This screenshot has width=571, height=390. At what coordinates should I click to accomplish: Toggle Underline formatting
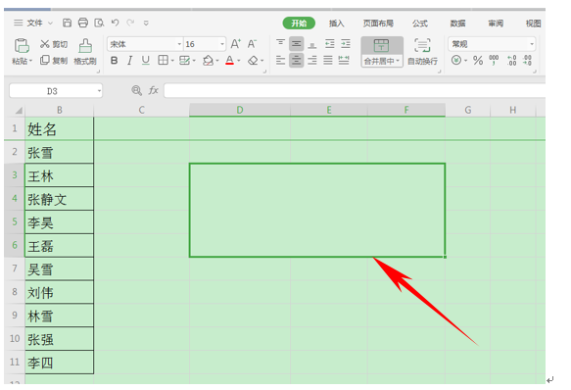coord(146,61)
